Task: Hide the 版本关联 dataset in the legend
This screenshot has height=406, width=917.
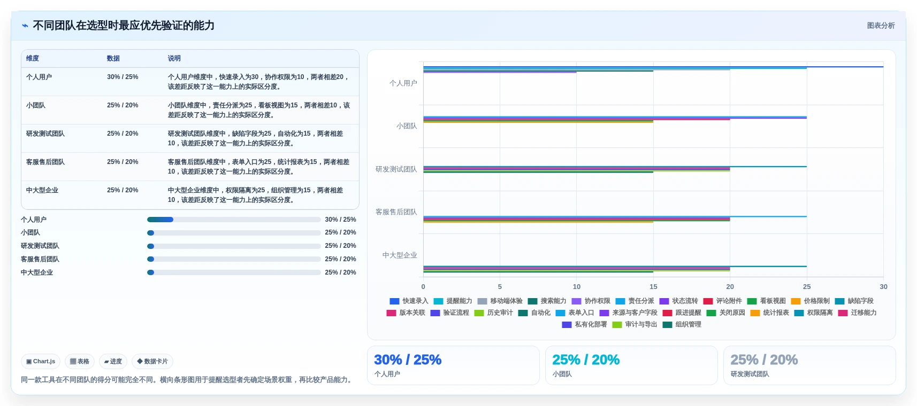Action: (x=406, y=313)
